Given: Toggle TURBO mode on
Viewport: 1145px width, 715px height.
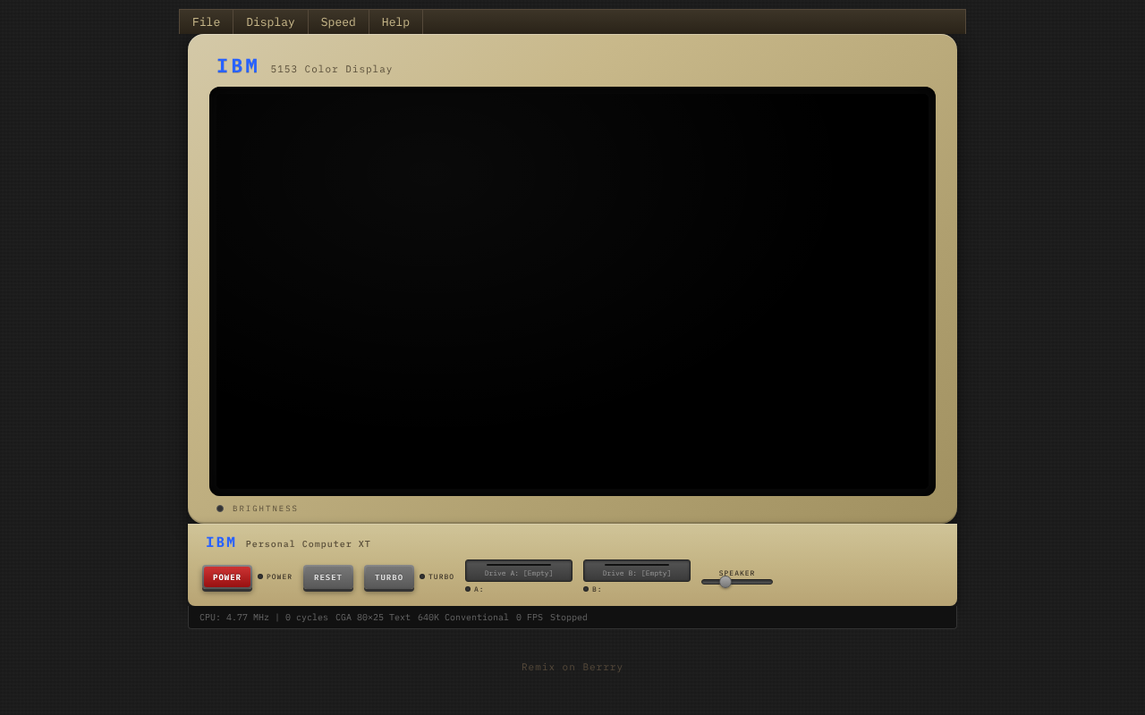Looking at the screenshot, I should tap(388, 577).
